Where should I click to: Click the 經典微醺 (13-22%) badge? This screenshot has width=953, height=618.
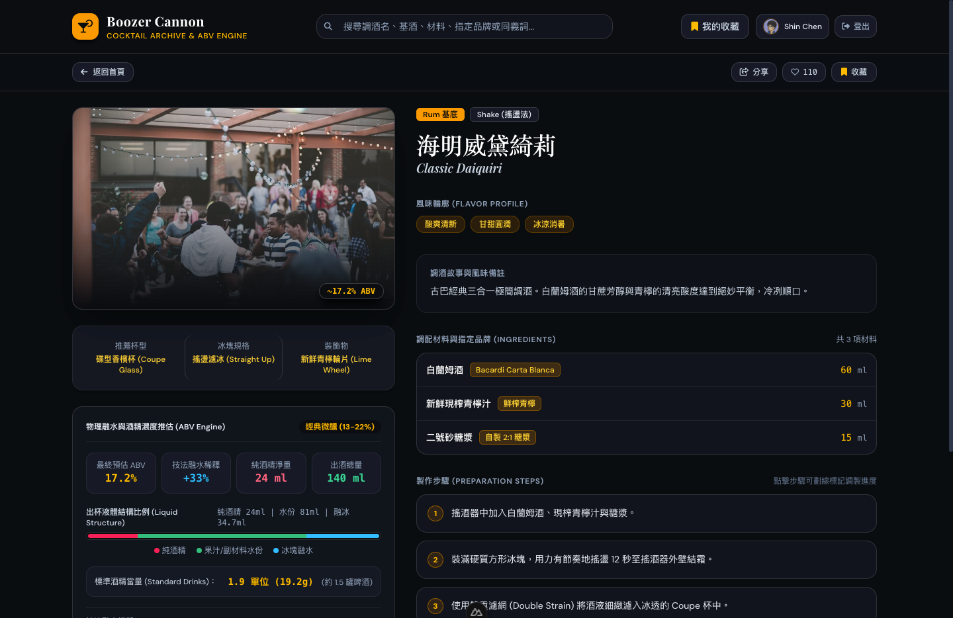click(x=340, y=427)
